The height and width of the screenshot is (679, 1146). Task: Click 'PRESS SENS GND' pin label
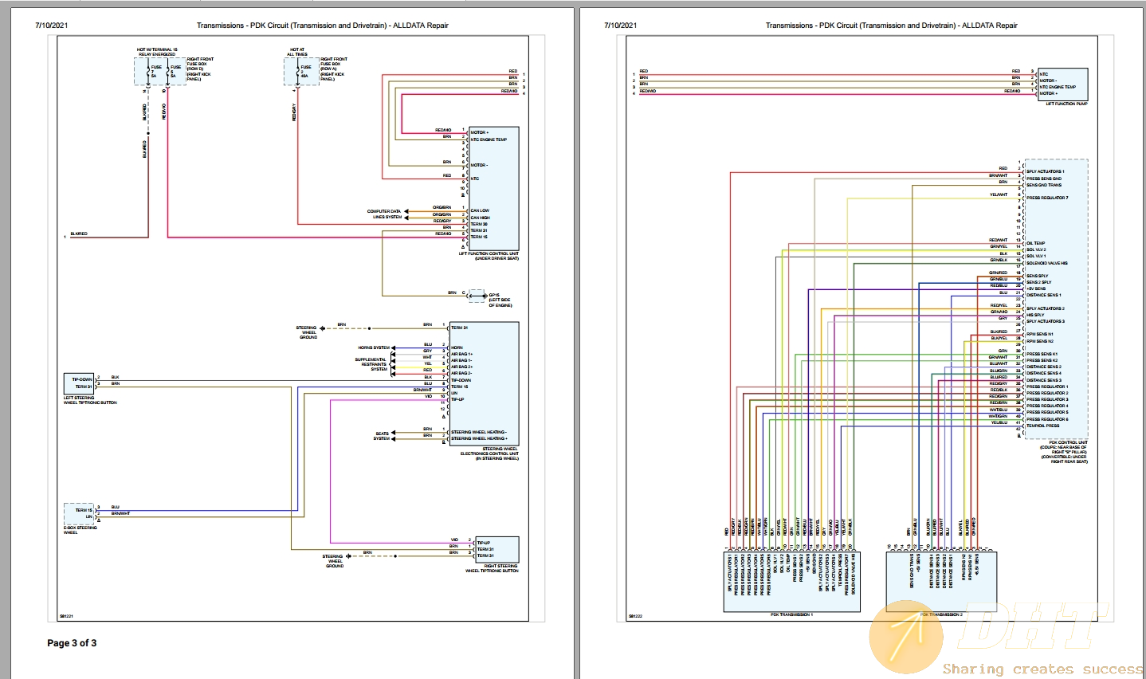[x=1043, y=179]
